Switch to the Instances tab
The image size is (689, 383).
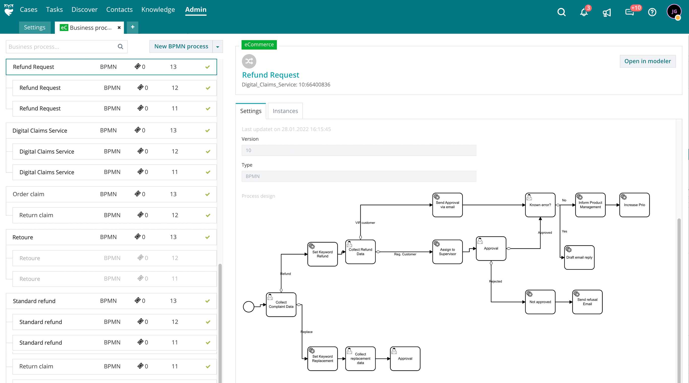click(x=285, y=111)
